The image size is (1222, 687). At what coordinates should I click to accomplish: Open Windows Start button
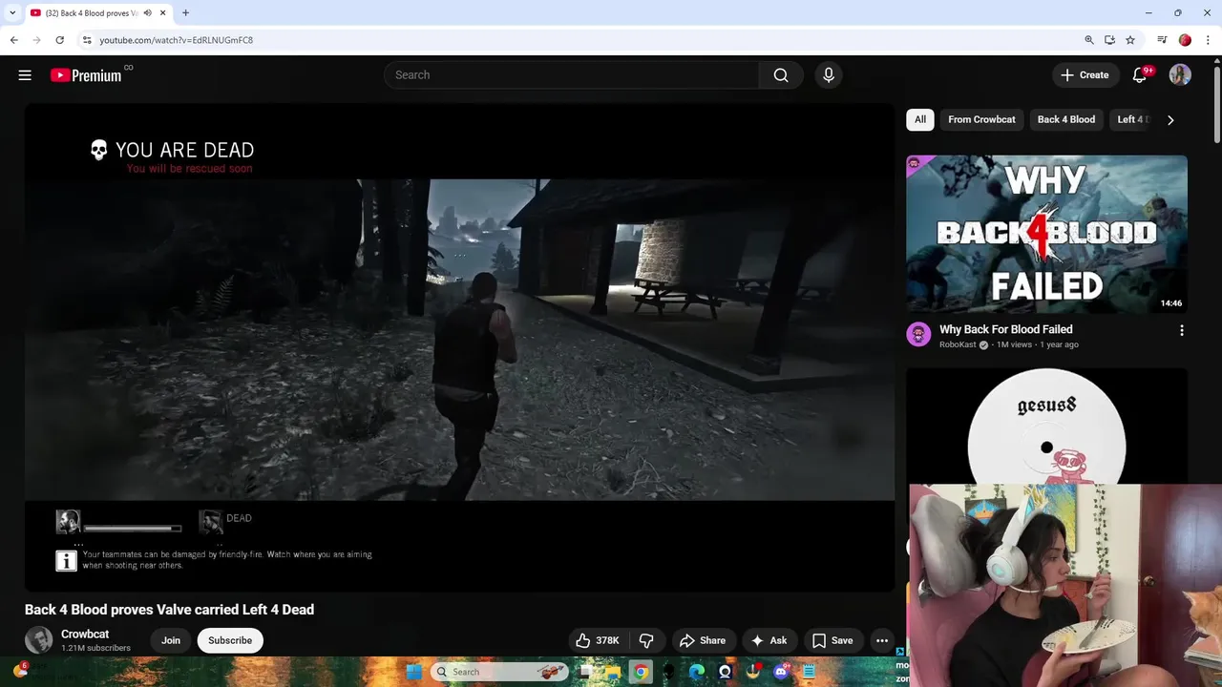[413, 672]
